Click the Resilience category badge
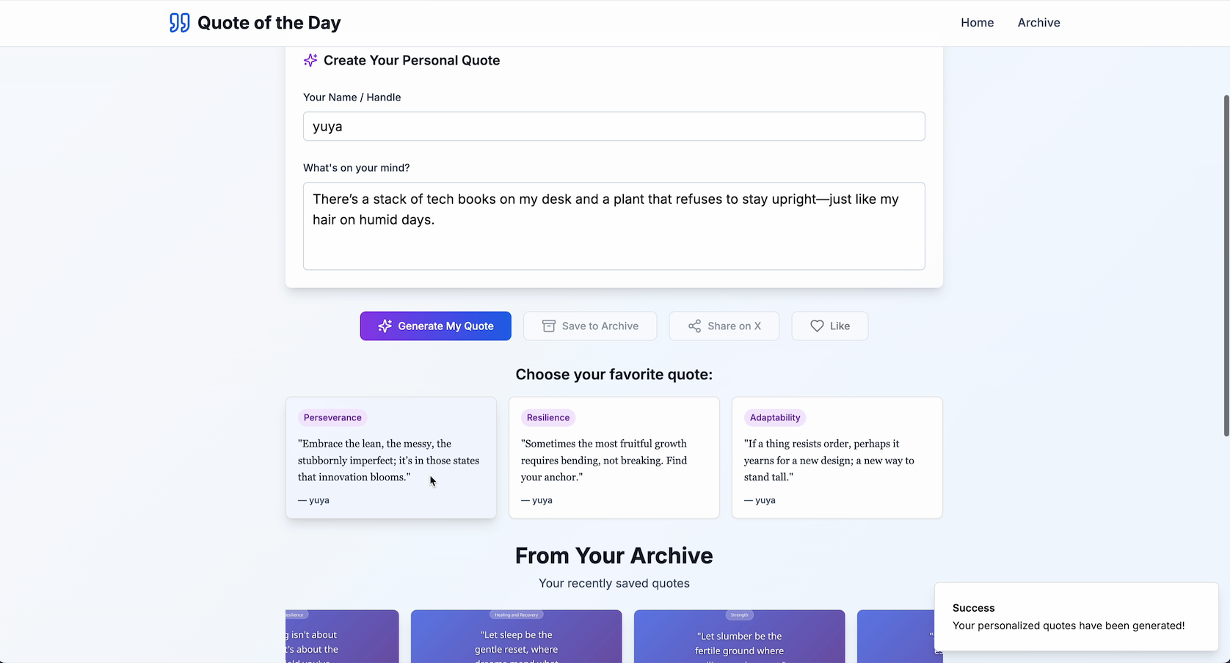 [x=547, y=417]
